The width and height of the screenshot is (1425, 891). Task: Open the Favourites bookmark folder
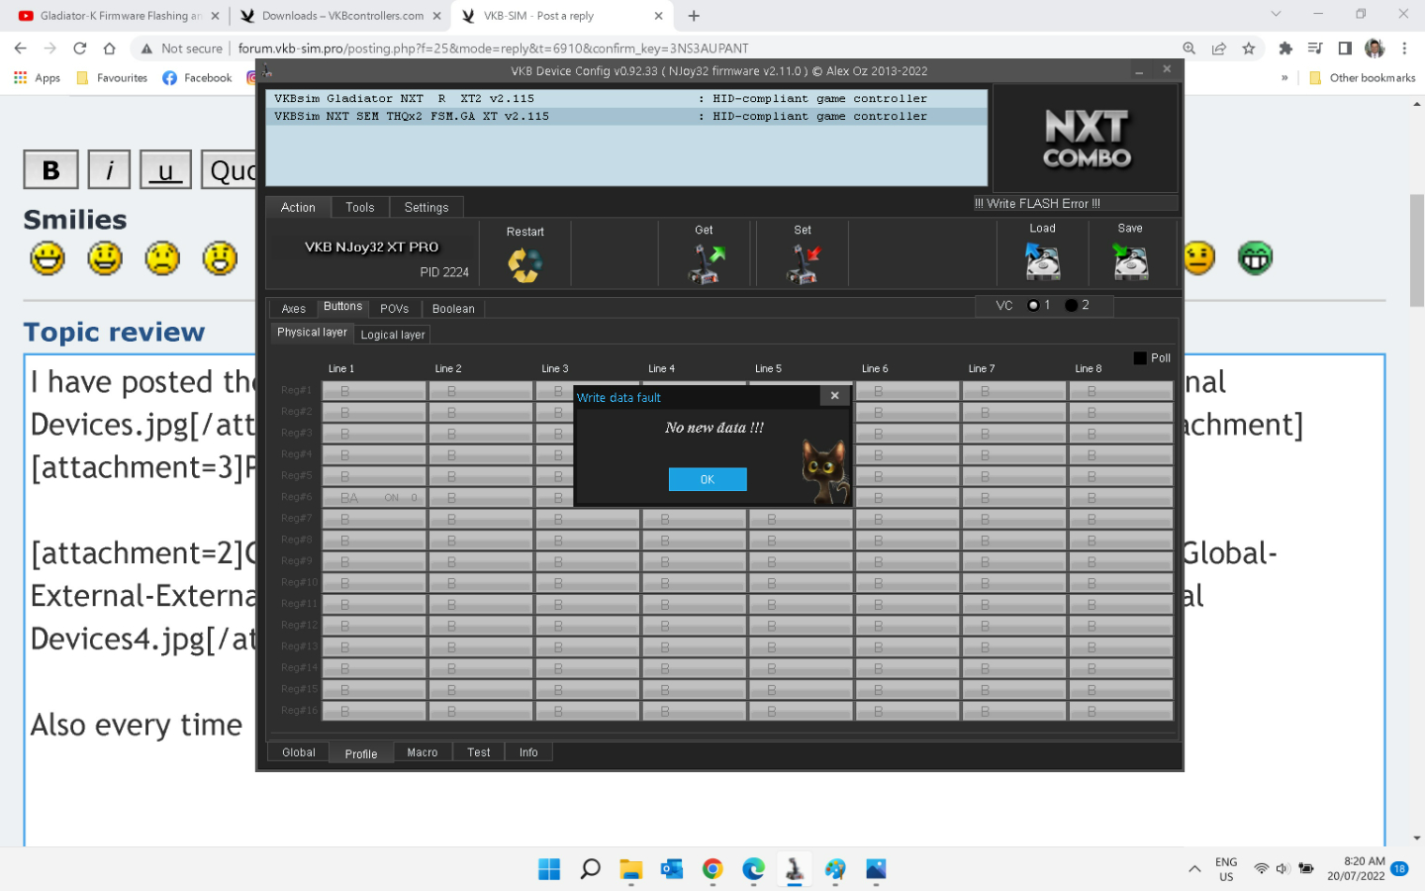click(112, 77)
